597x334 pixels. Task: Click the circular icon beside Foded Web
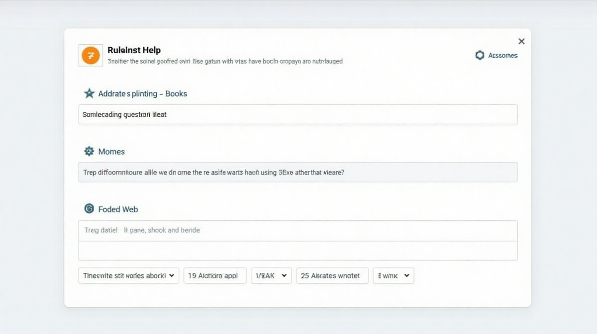click(x=89, y=209)
